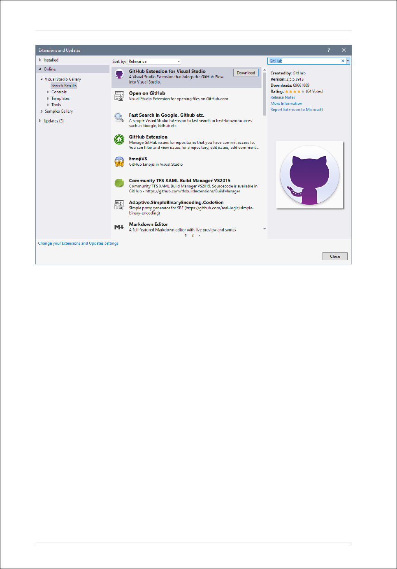Image resolution: width=397 pixels, height=569 pixels.
Task: Select the Open on GitHub title
Action: point(147,93)
